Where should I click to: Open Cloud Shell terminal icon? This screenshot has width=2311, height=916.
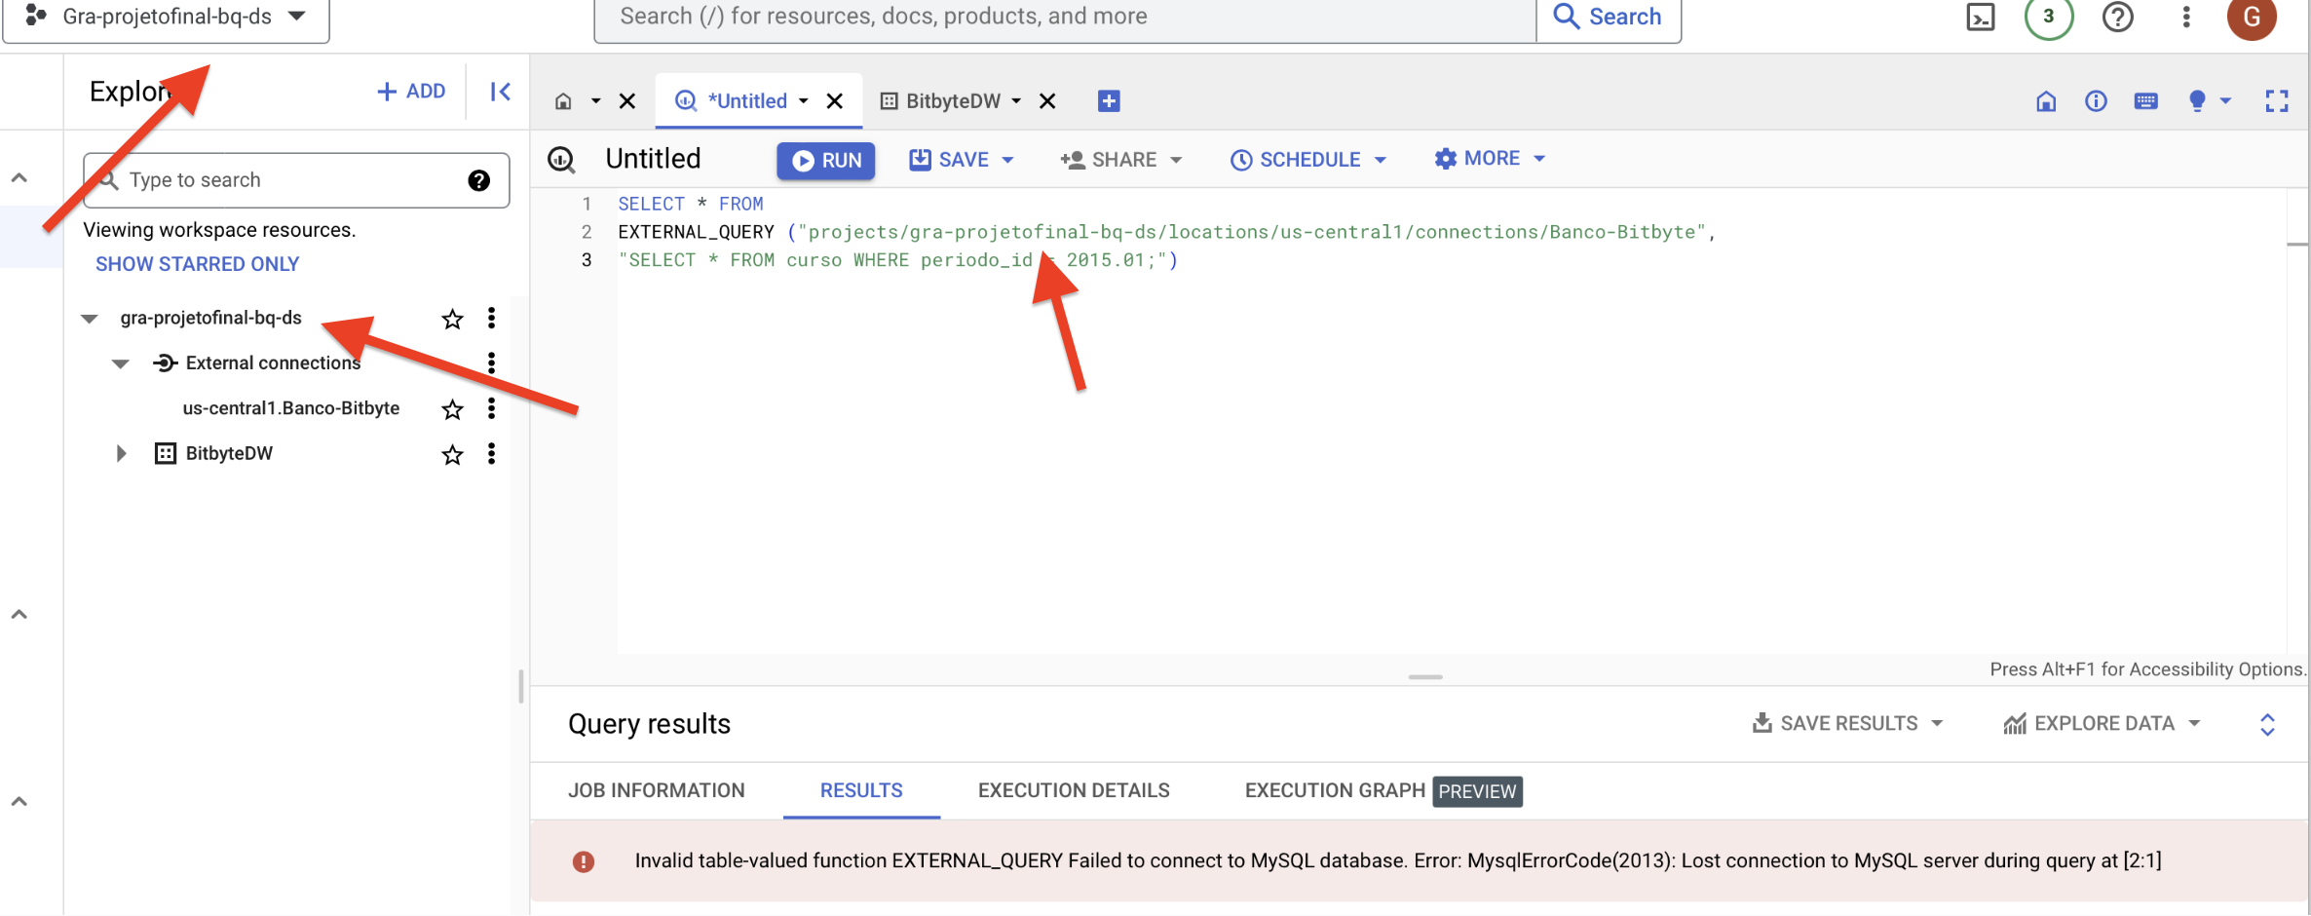(x=1980, y=17)
